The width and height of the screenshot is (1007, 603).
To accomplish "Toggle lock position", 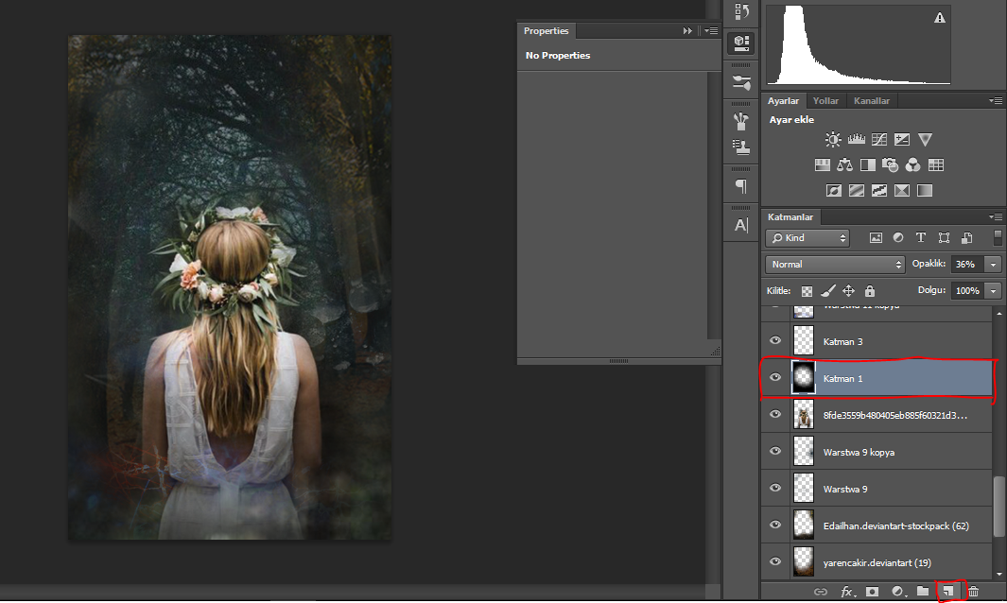I will 848,291.
